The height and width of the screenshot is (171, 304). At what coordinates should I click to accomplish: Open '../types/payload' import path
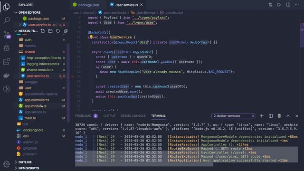(x=150, y=18)
